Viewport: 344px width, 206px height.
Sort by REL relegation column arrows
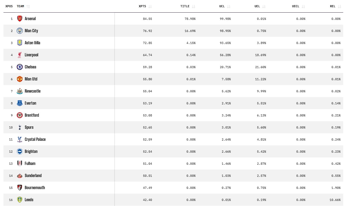pyautogui.click(x=339, y=6)
